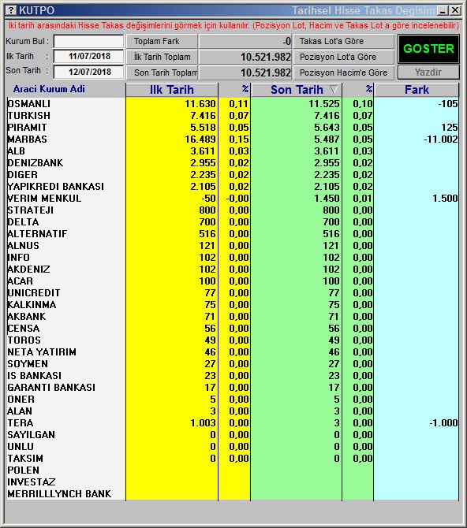The height and width of the screenshot is (528, 467).
Task: Click the Son Tarih sort arrow
Action: [x=334, y=90]
